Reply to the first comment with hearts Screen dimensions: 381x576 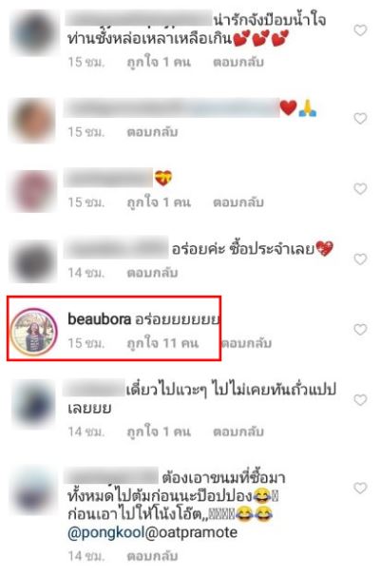[238, 62]
